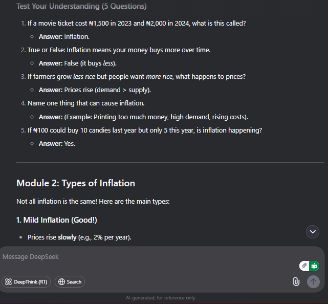Screen dimensions: 328x304
Task: Click the Module 2: Types of Inflation heading
Action: click(76, 183)
